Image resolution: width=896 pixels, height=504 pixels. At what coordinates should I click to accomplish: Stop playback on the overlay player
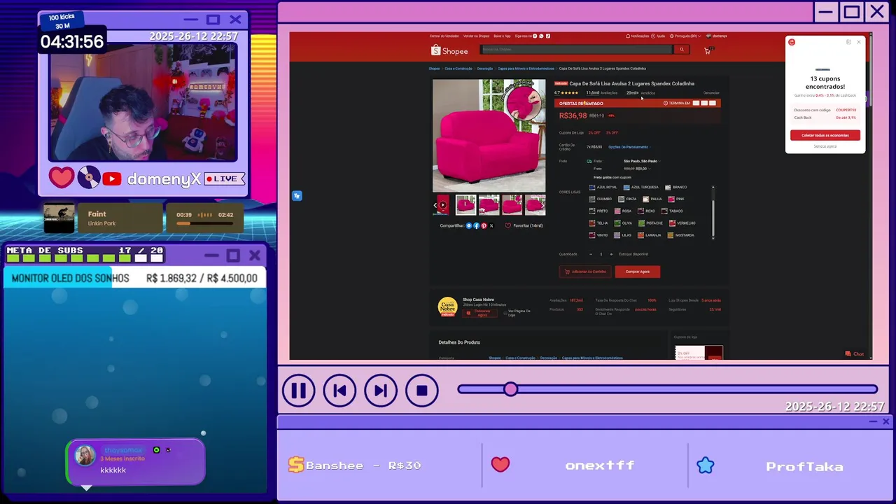click(x=421, y=391)
